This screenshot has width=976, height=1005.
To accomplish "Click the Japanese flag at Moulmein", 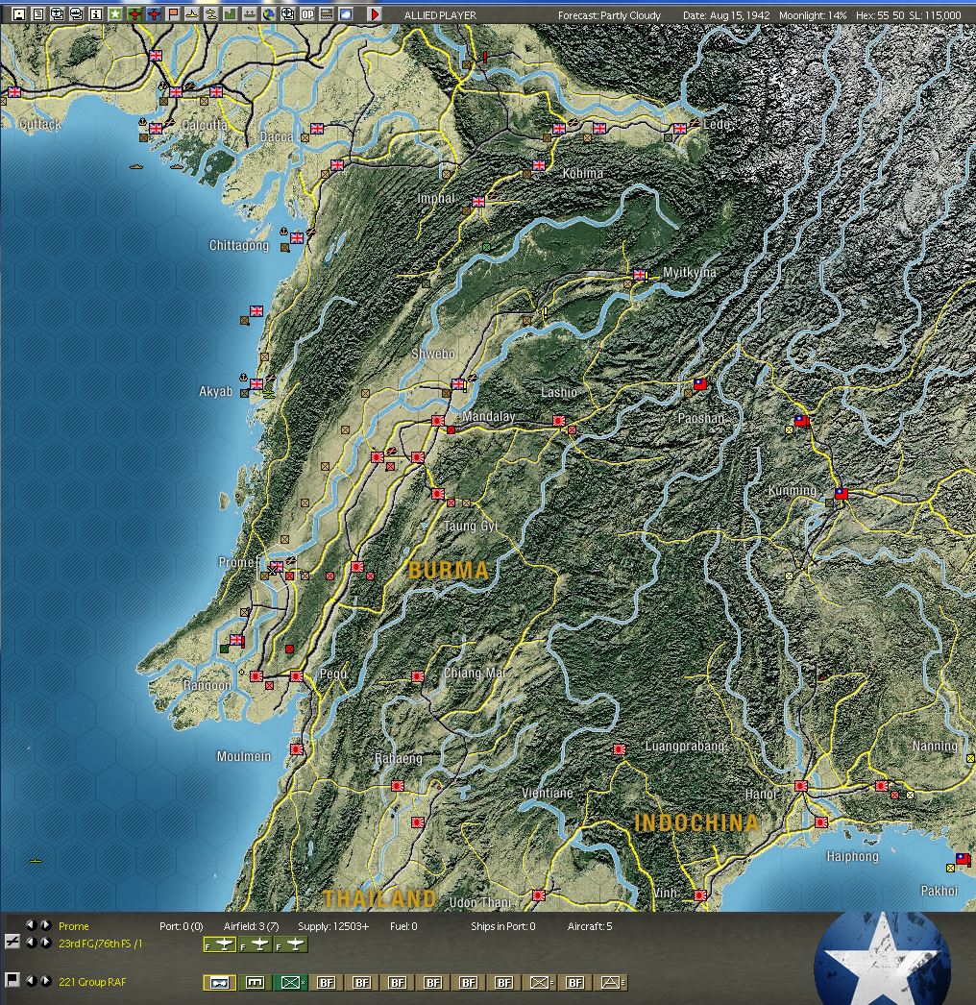I will [297, 748].
